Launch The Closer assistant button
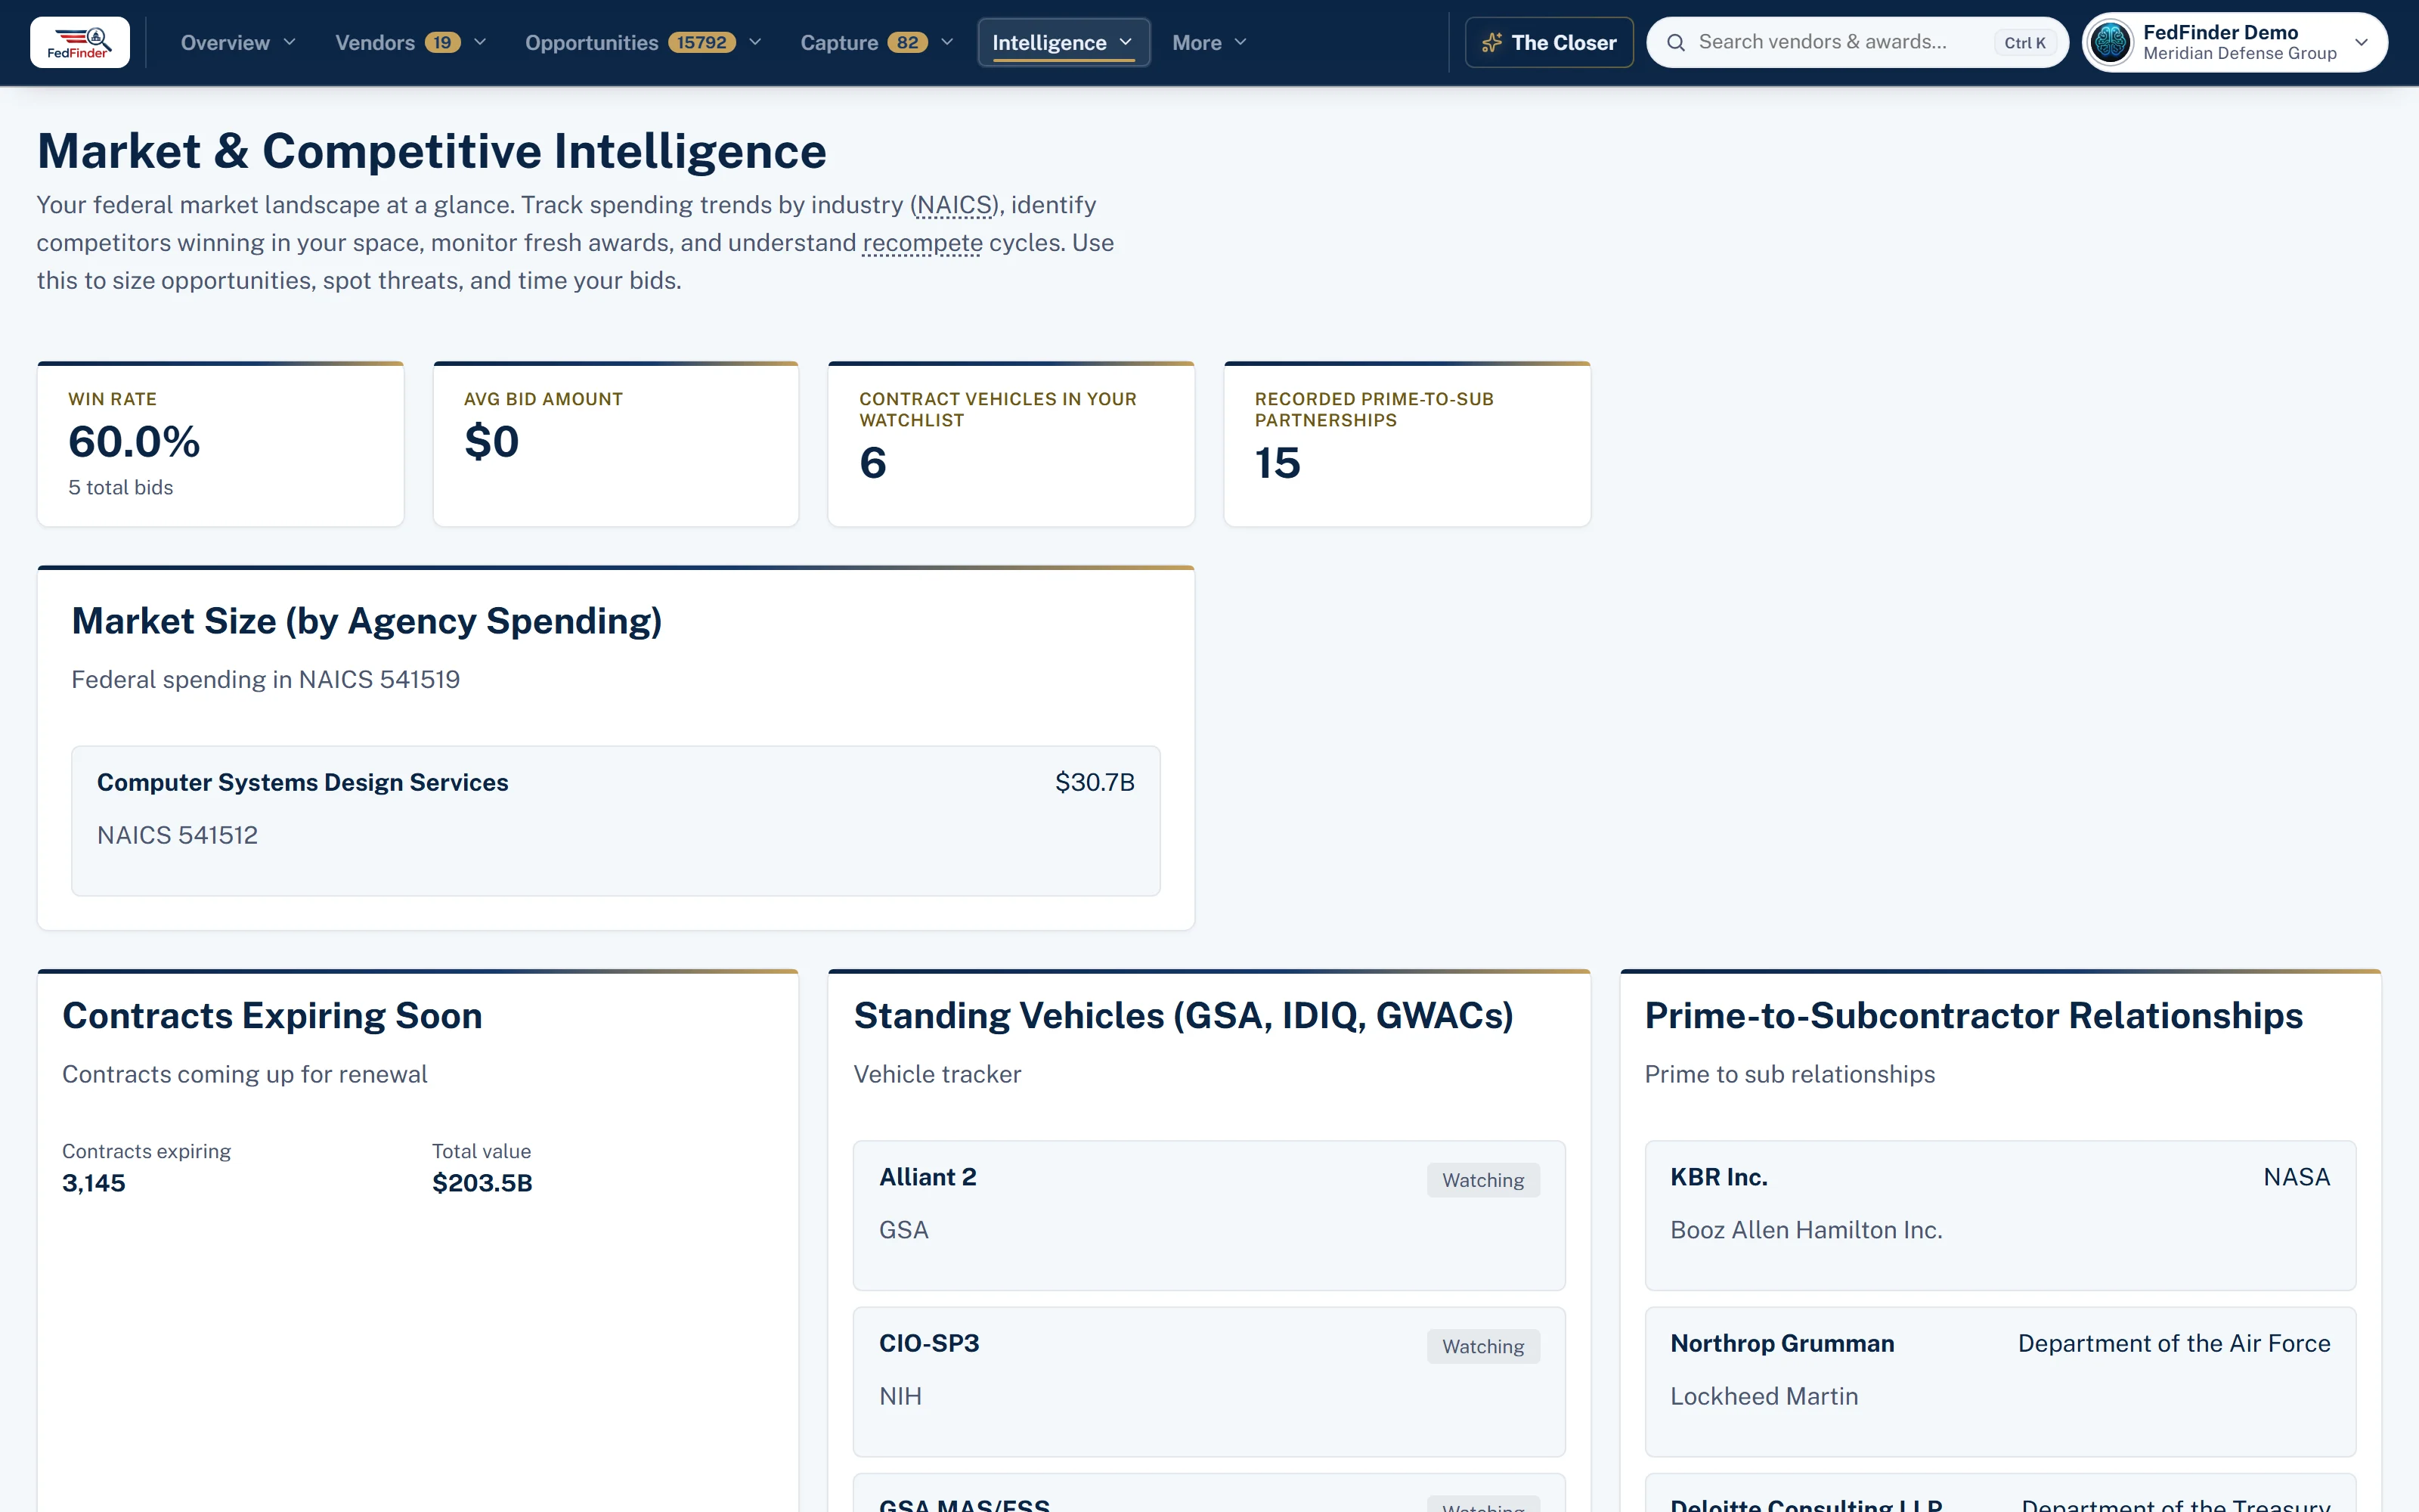 (1550, 43)
